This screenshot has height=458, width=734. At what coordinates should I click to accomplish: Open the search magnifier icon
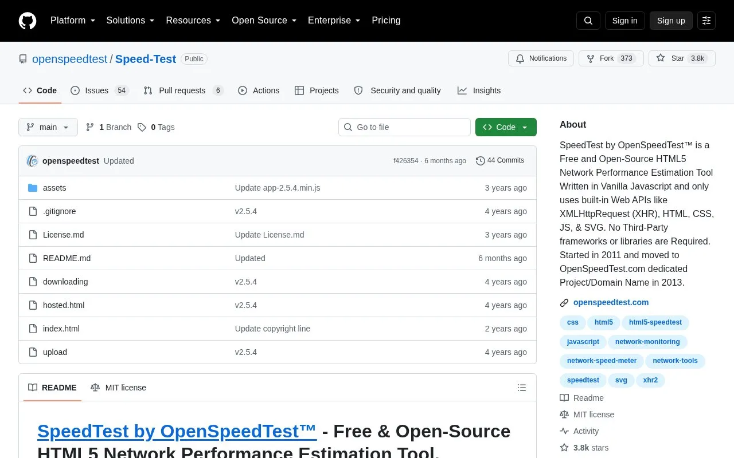click(588, 21)
